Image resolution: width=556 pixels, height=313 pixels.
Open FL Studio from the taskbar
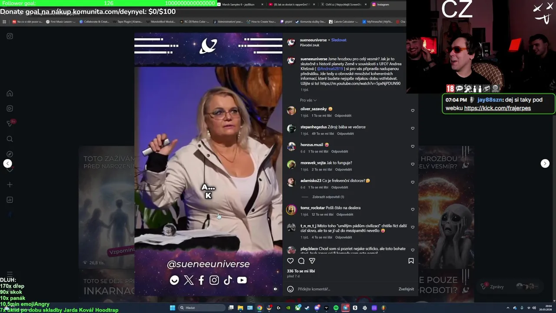coord(384,308)
